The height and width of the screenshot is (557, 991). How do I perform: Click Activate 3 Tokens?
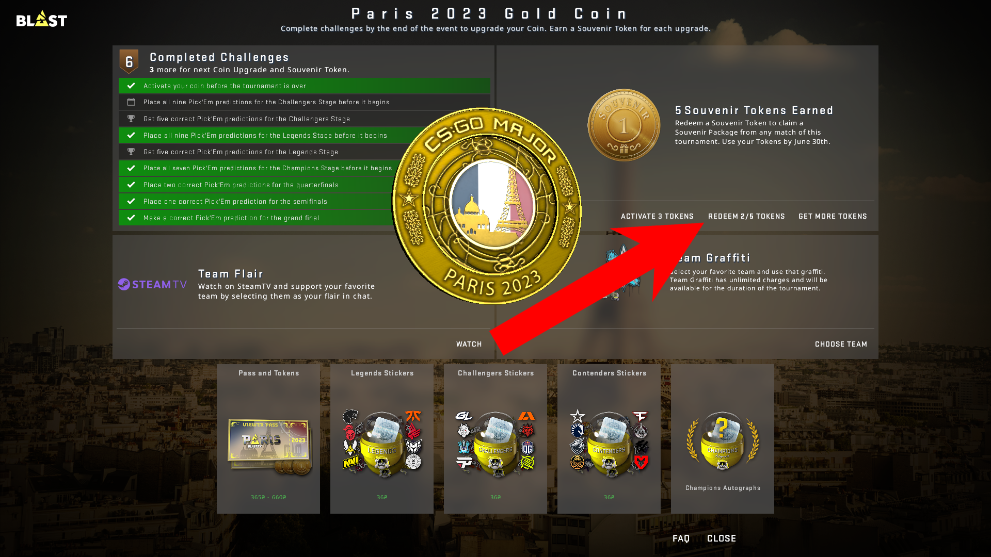point(657,216)
